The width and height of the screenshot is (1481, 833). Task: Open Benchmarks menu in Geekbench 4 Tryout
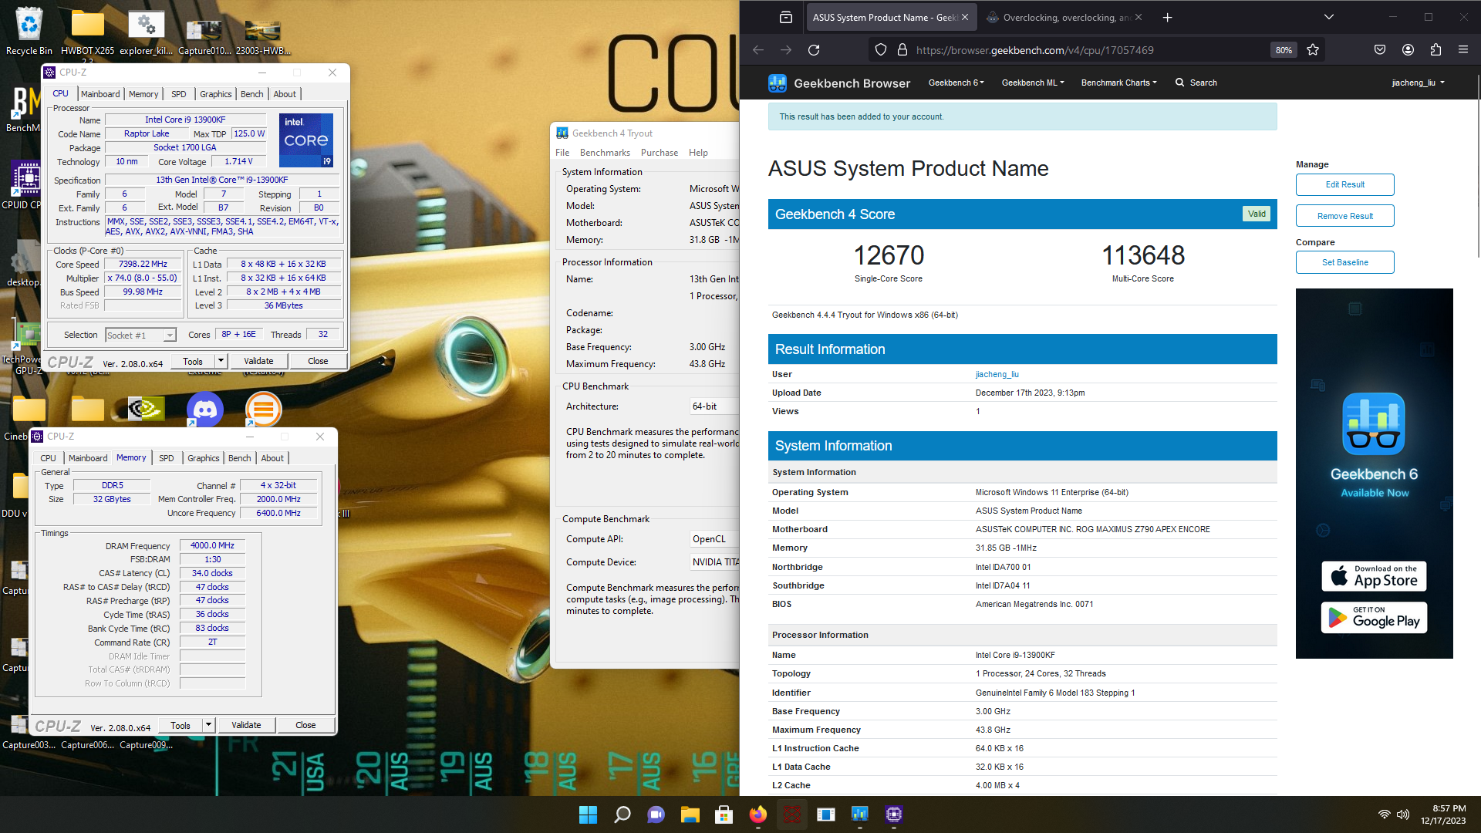(x=605, y=153)
